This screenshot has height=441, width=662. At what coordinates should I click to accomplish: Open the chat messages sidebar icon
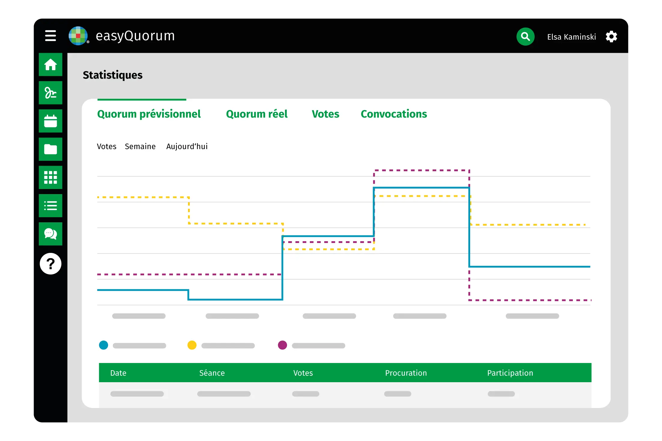click(50, 234)
